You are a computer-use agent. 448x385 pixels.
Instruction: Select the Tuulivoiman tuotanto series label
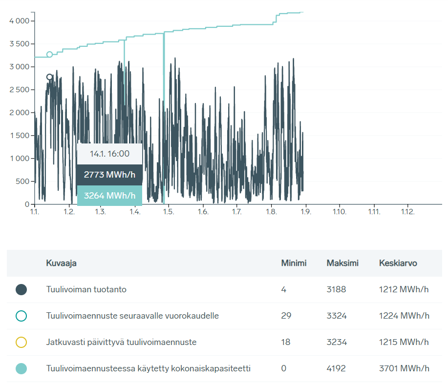click(86, 289)
